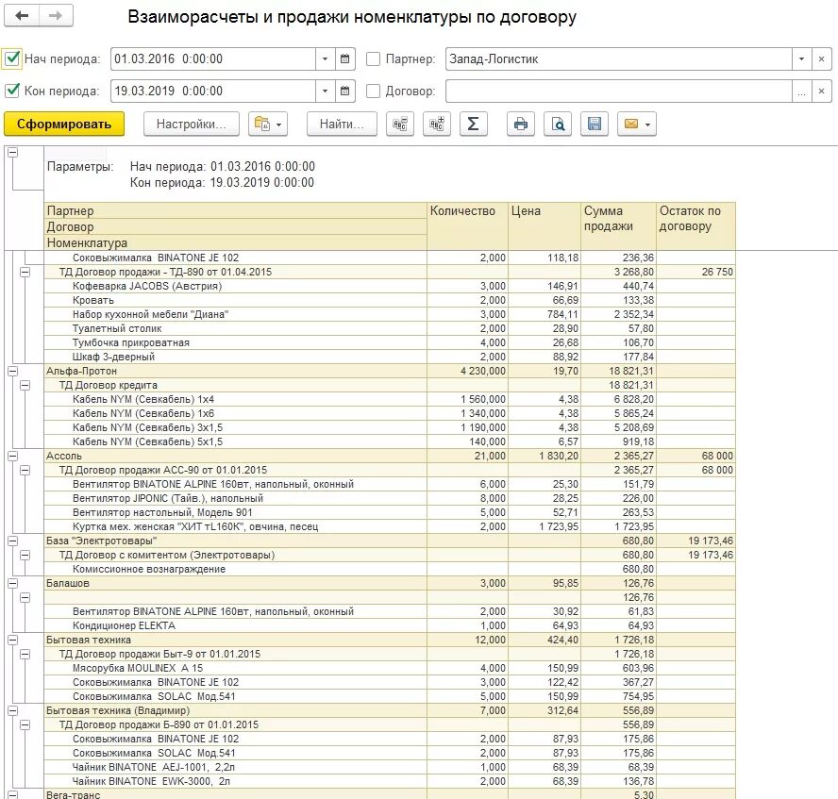Collapse ТД-890 от 01.04.2015 contract group
Screen dimensions: 838x799
(x=25, y=272)
